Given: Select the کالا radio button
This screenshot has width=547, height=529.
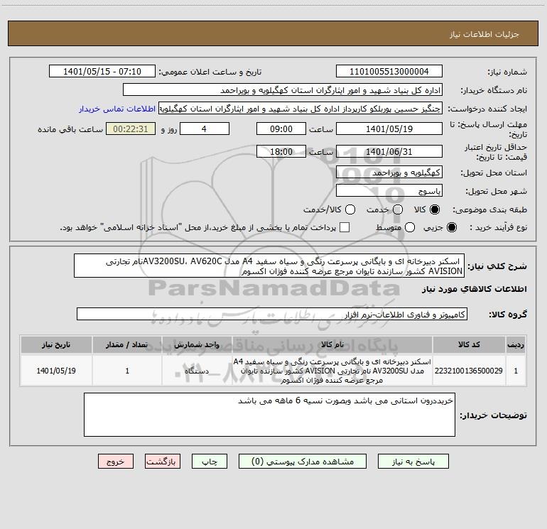Looking at the screenshot, I should (x=435, y=209).
